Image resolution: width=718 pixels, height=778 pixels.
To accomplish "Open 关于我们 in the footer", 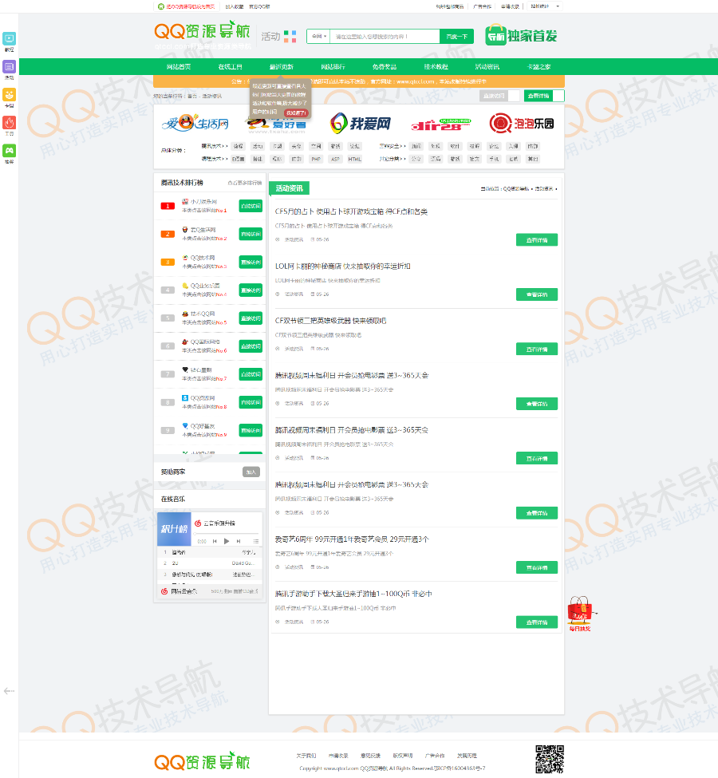I will 306,756.
